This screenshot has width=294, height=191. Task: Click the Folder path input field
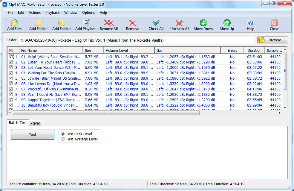tap(137, 40)
